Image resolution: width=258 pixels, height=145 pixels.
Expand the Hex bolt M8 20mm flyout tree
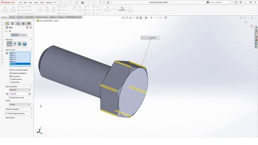[35, 21]
